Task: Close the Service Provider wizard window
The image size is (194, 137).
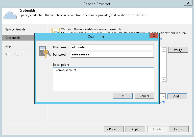Action: 188,3
